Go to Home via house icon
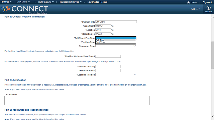Viewport: 214px width, 120px height. click(188, 2)
